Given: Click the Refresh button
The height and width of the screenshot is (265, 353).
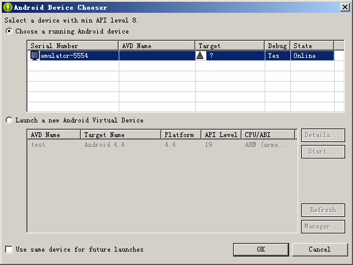Looking at the screenshot, I should click(x=323, y=210).
